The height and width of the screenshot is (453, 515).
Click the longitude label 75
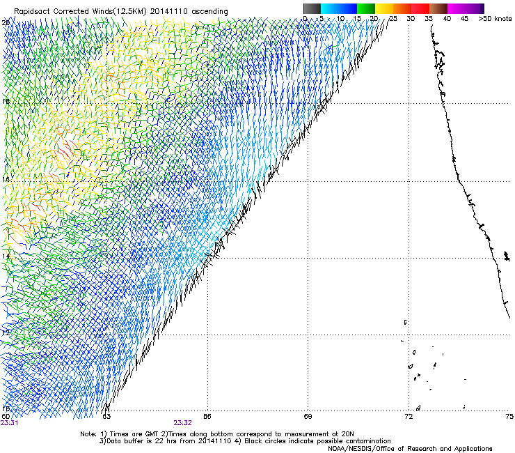509,417
